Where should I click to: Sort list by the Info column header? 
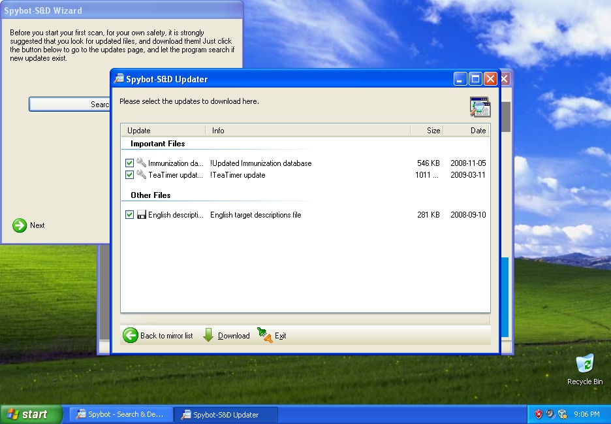tap(308, 130)
